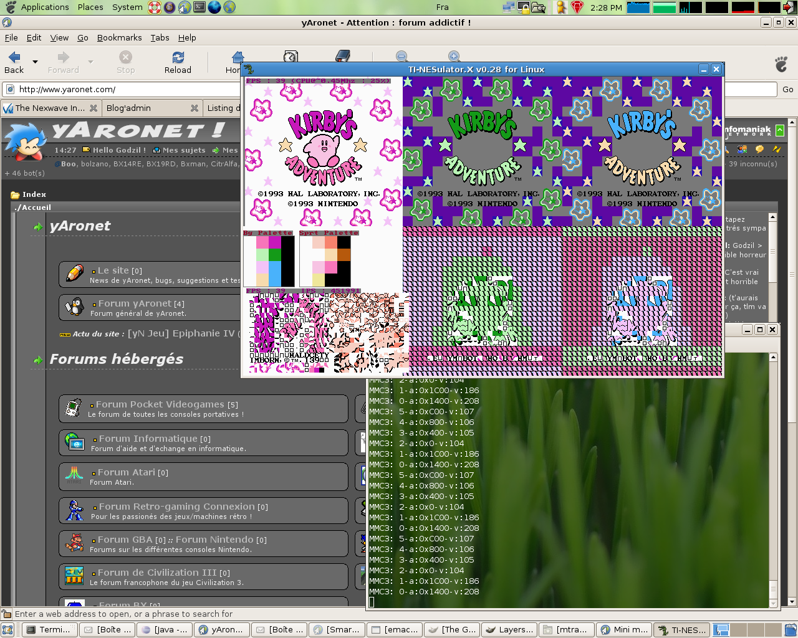Click the Go button beside address bar

tap(787, 89)
